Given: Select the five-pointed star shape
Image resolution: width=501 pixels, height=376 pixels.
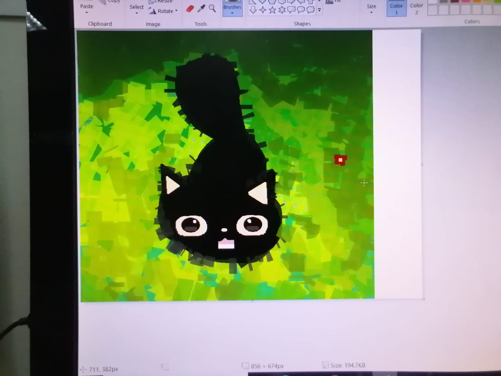Looking at the screenshot, I should (272, 9).
